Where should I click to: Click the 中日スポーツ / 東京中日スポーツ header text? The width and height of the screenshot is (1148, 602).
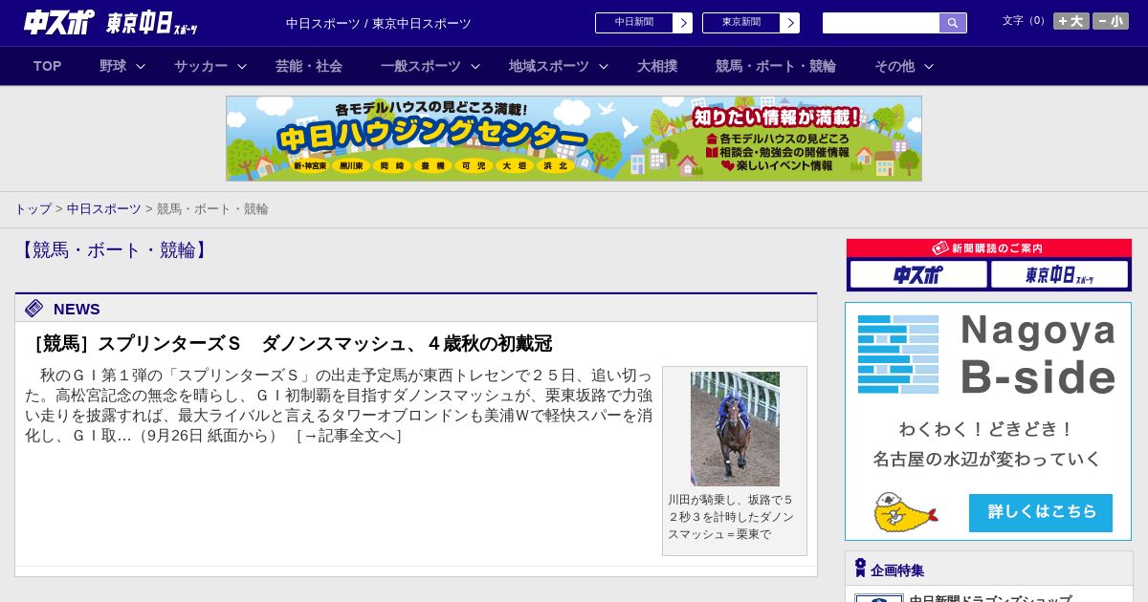[x=379, y=23]
